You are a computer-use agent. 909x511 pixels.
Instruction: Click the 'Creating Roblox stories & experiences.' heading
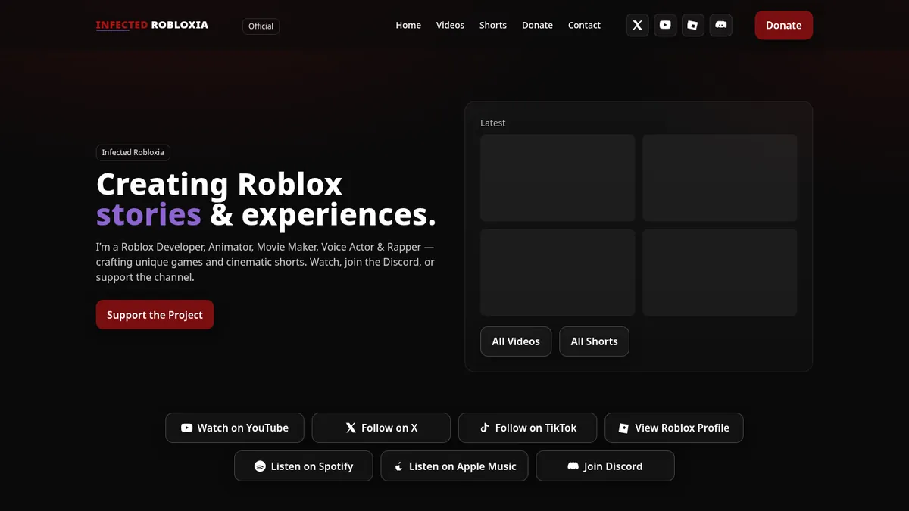pos(266,200)
